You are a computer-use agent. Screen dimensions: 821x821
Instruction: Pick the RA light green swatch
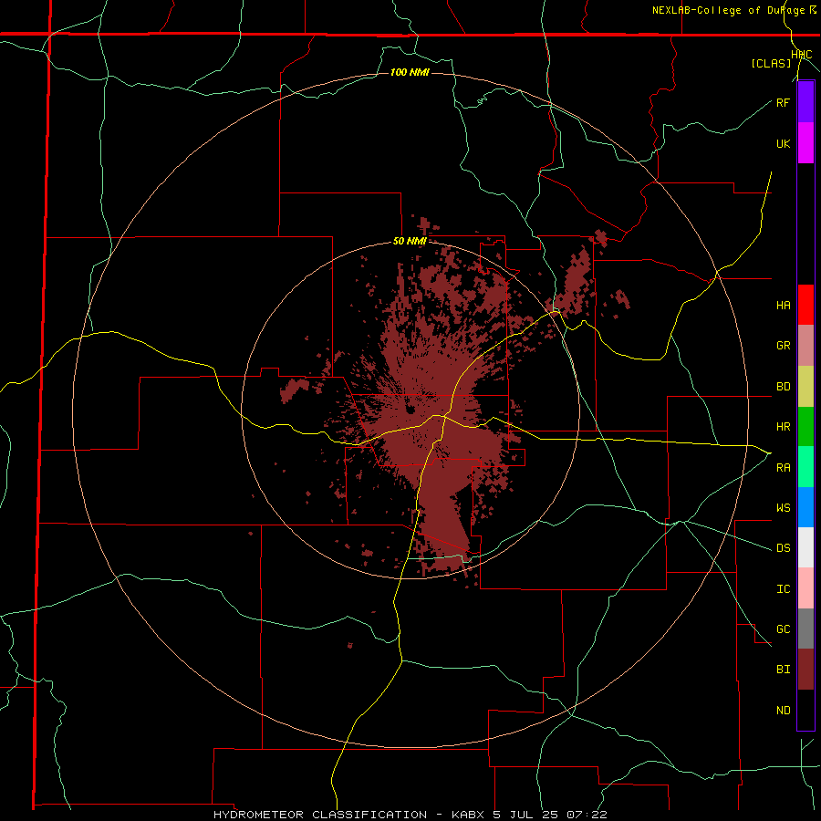coord(805,467)
